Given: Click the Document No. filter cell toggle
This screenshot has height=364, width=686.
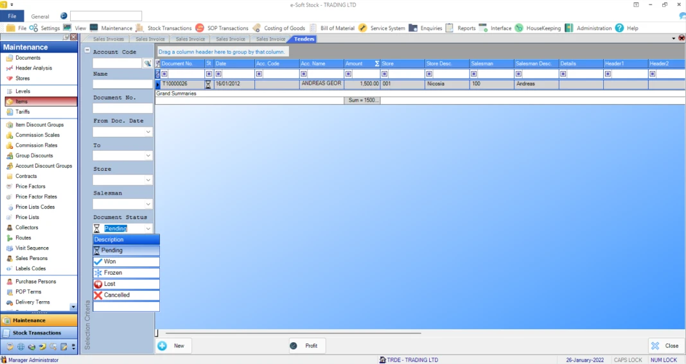Looking at the screenshot, I should tap(164, 74).
